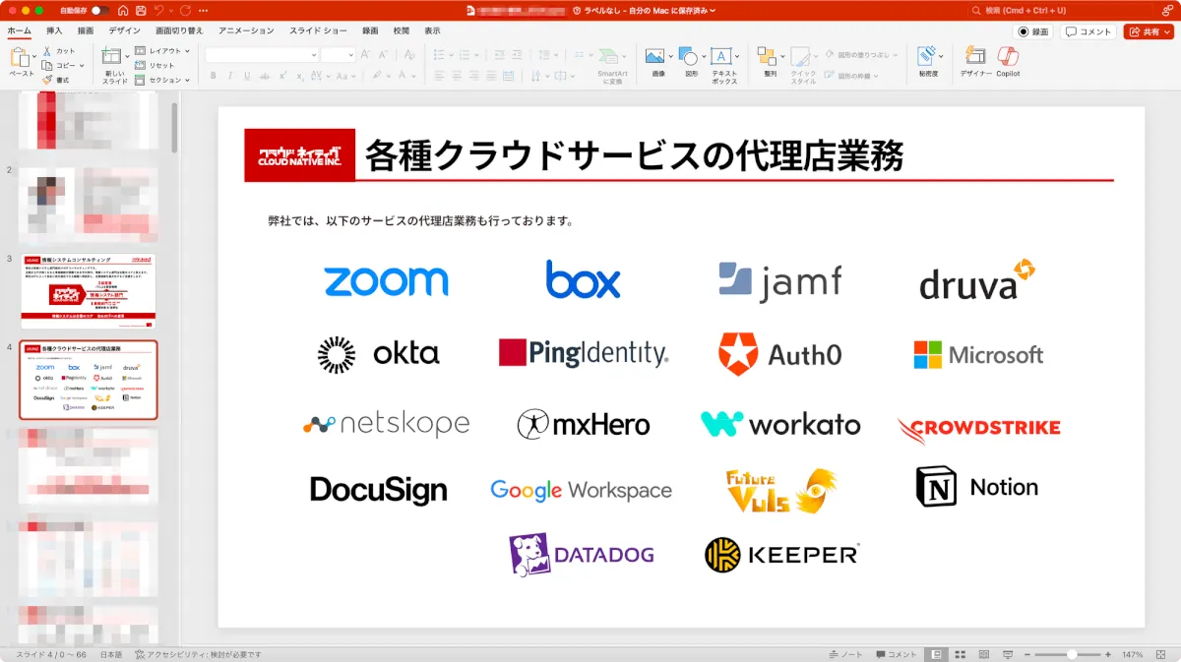Click the zoom in plus button
The height and width of the screenshot is (662, 1181).
[x=1108, y=654]
